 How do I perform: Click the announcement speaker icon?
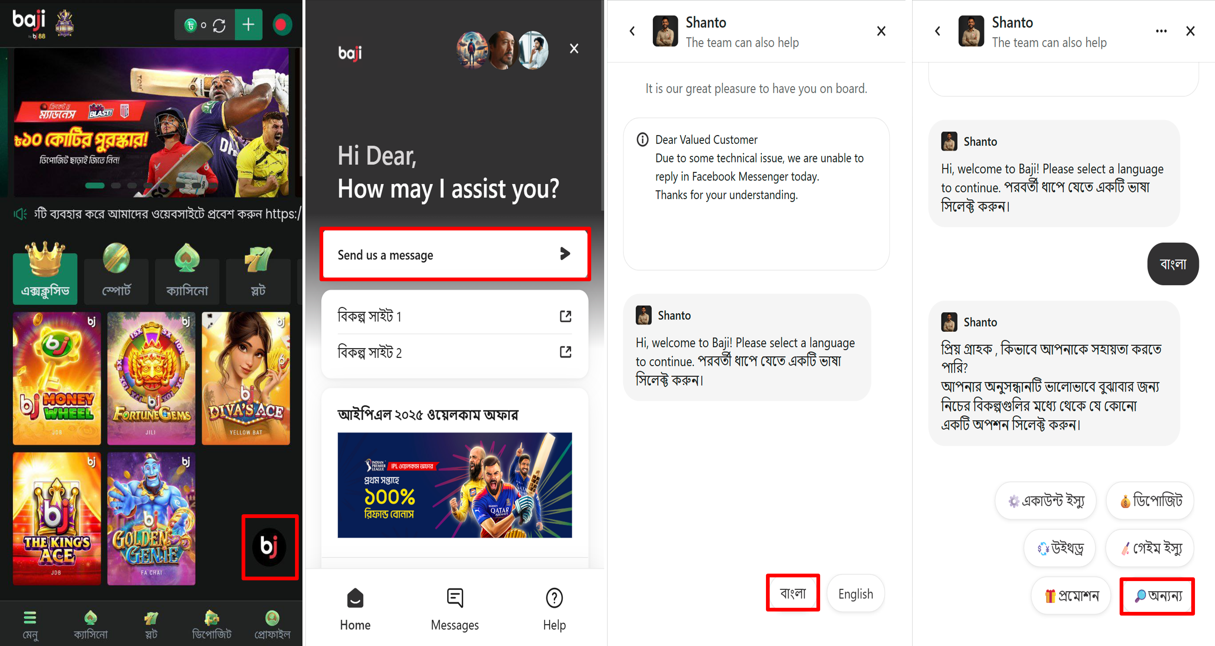(x=20, y=214)
